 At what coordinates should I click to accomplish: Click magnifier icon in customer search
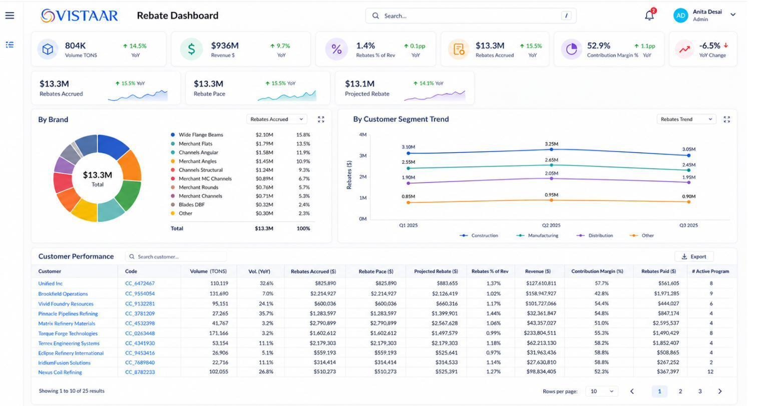132,257
